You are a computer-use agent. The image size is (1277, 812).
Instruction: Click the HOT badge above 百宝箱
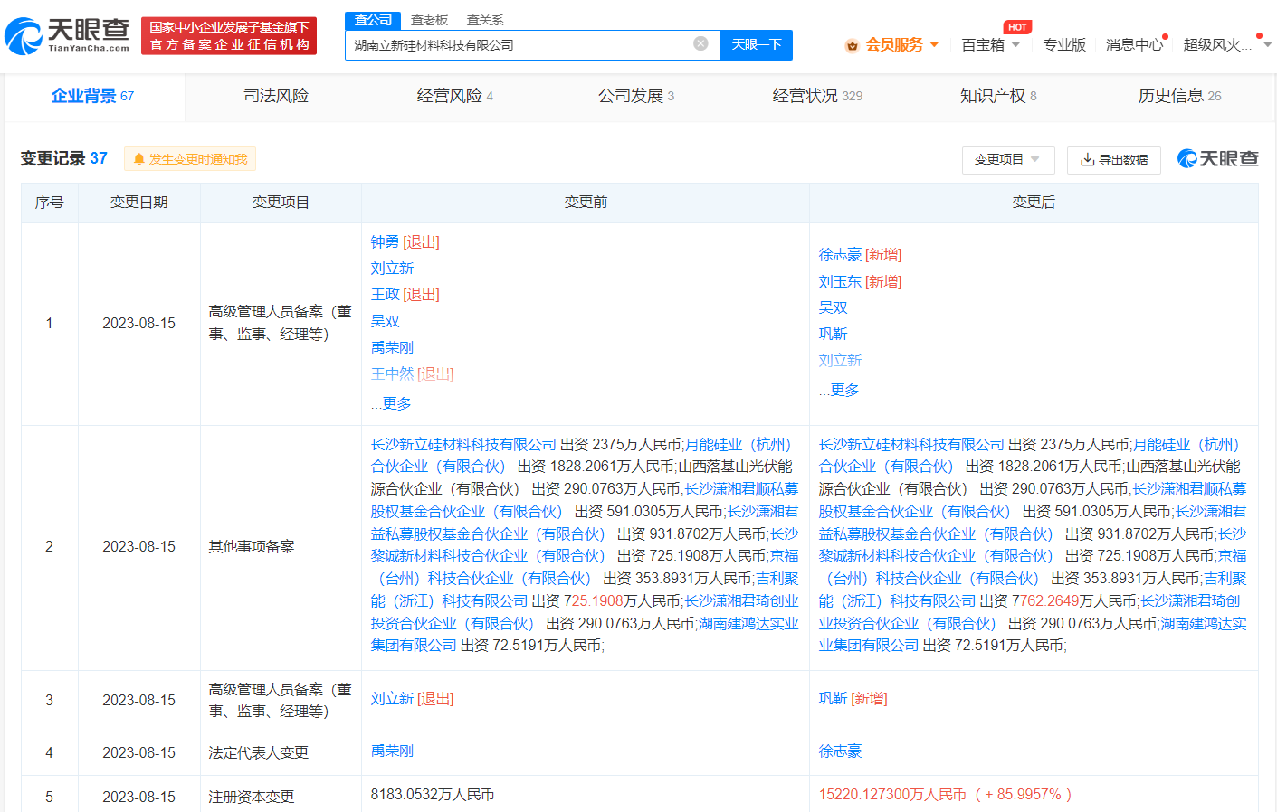click(x=1015, y=27)
